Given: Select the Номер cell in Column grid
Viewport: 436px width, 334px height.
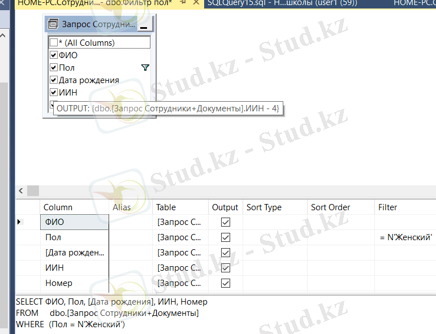Looking at the screenshot, I should pyautogui.click(x=75, y=283).
